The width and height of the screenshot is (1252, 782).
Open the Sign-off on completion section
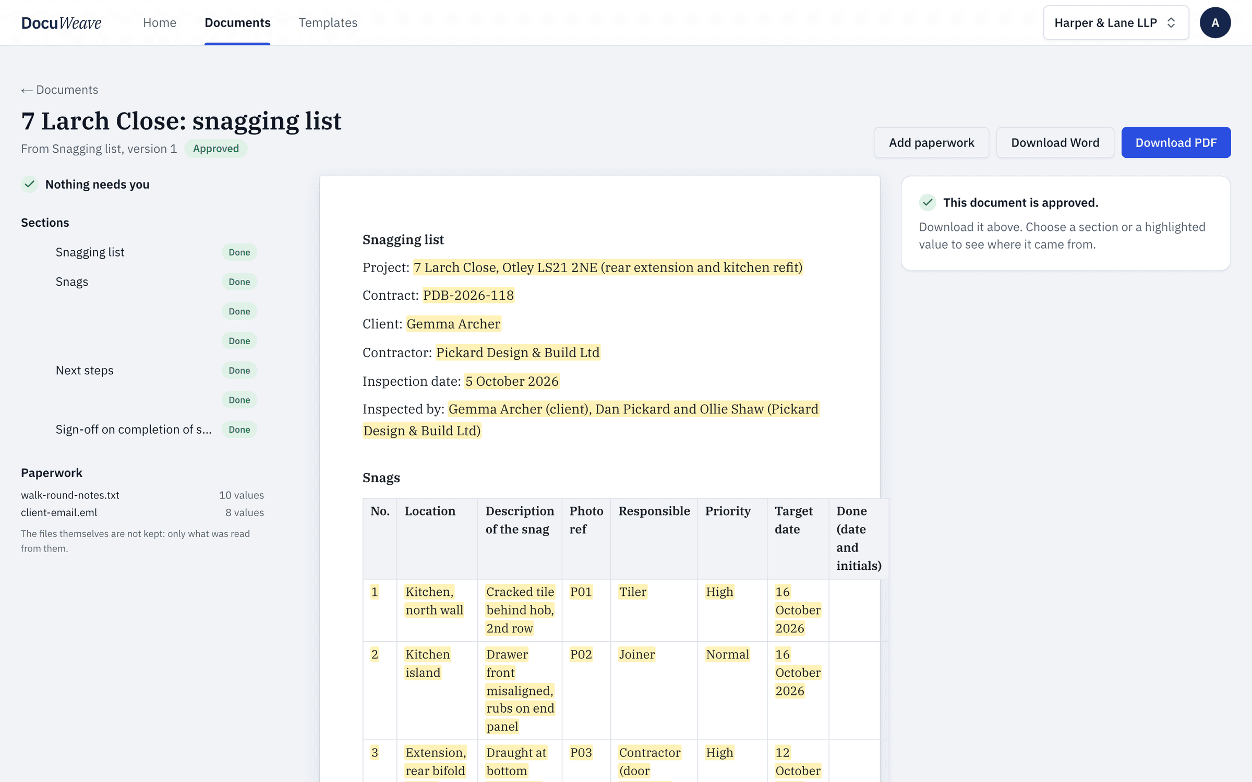134,430
